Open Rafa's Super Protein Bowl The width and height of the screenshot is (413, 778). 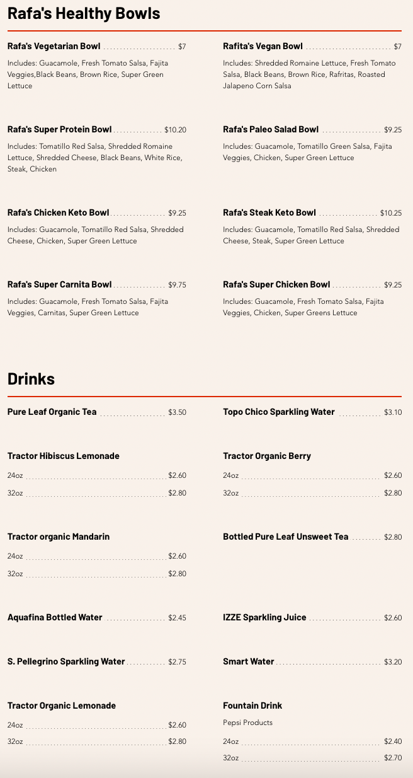(60, 129)
